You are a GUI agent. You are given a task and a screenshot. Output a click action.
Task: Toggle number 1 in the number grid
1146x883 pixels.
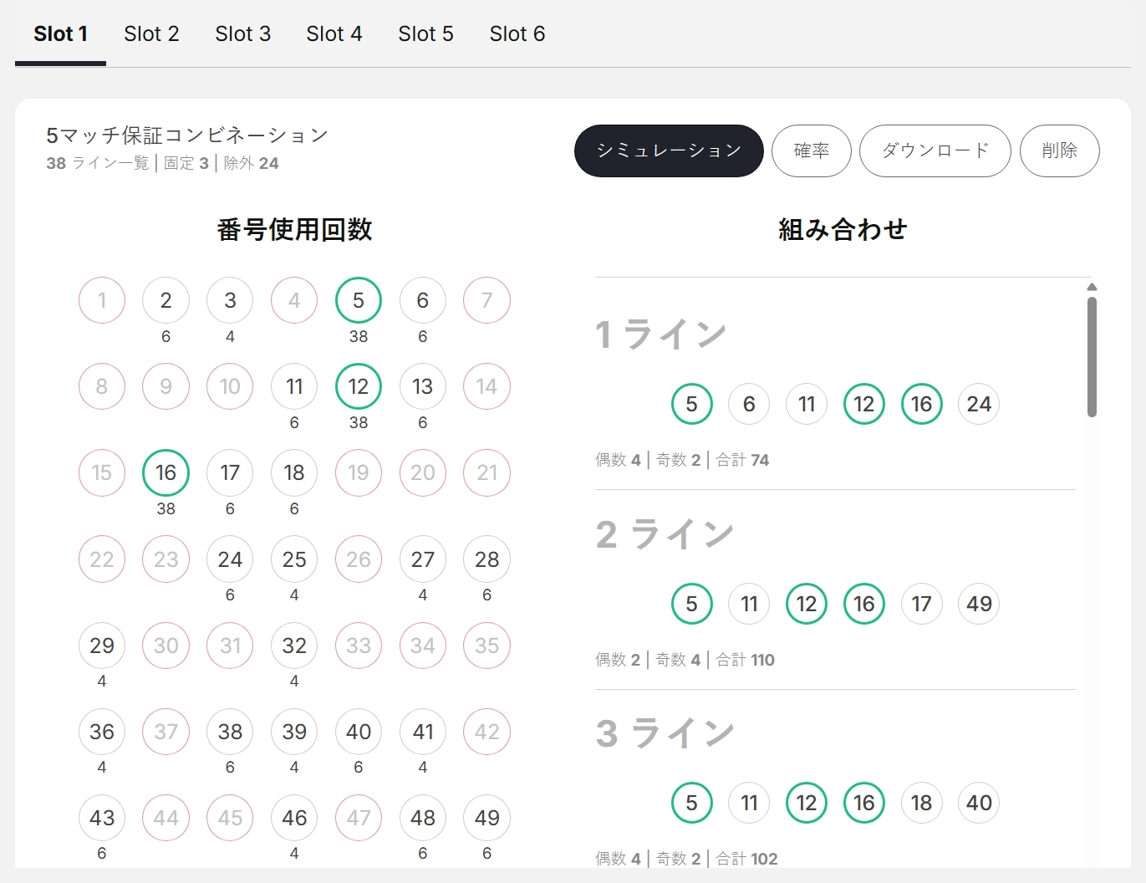tap(101, 300)
